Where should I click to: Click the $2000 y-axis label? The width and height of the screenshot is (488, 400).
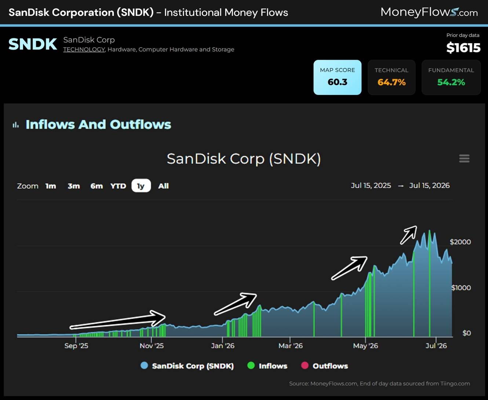click(x=460, y=242)
